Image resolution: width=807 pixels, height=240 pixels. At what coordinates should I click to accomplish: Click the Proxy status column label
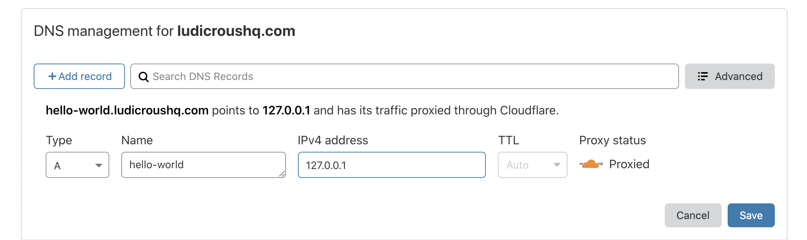point(612,140)
